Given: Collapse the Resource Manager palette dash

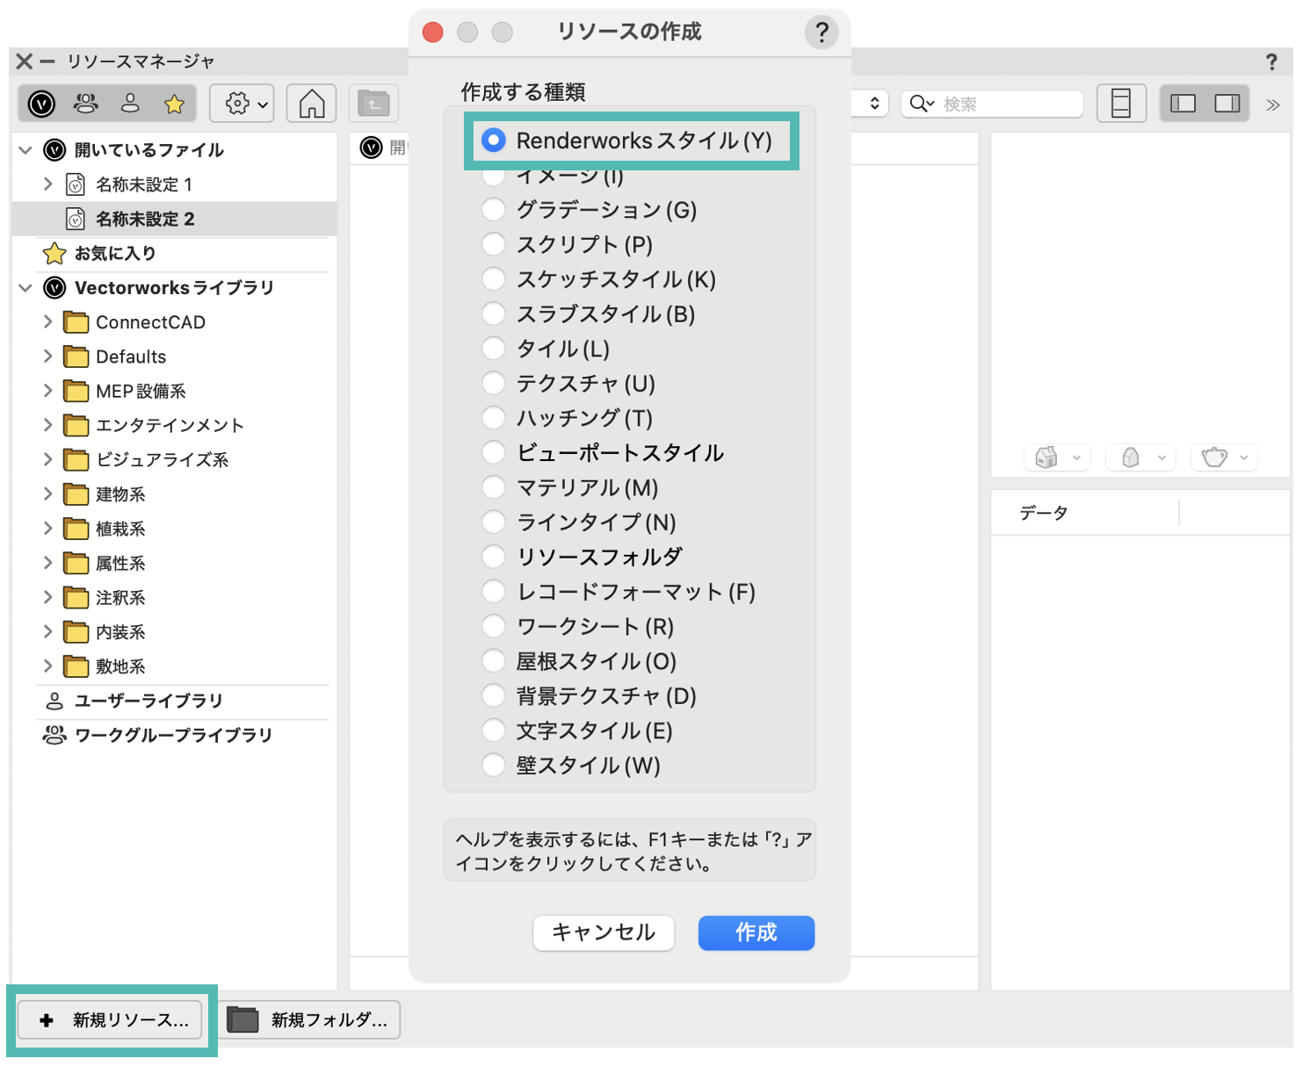Looking at the screenshot, I should pyautogui.click(x=47, y=61).
